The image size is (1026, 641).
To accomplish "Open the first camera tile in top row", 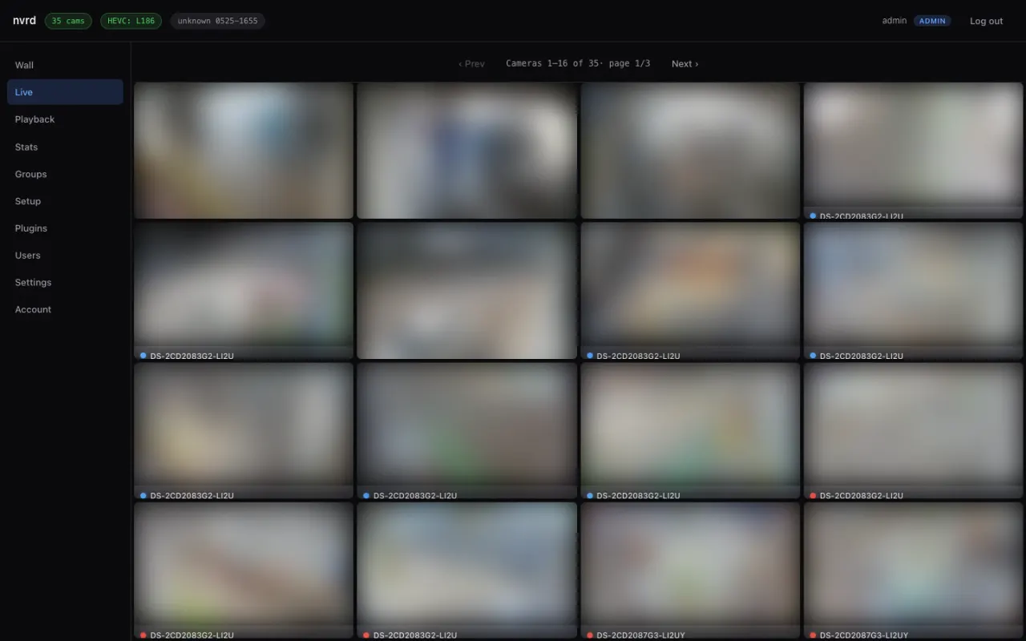I will (244, 151).
